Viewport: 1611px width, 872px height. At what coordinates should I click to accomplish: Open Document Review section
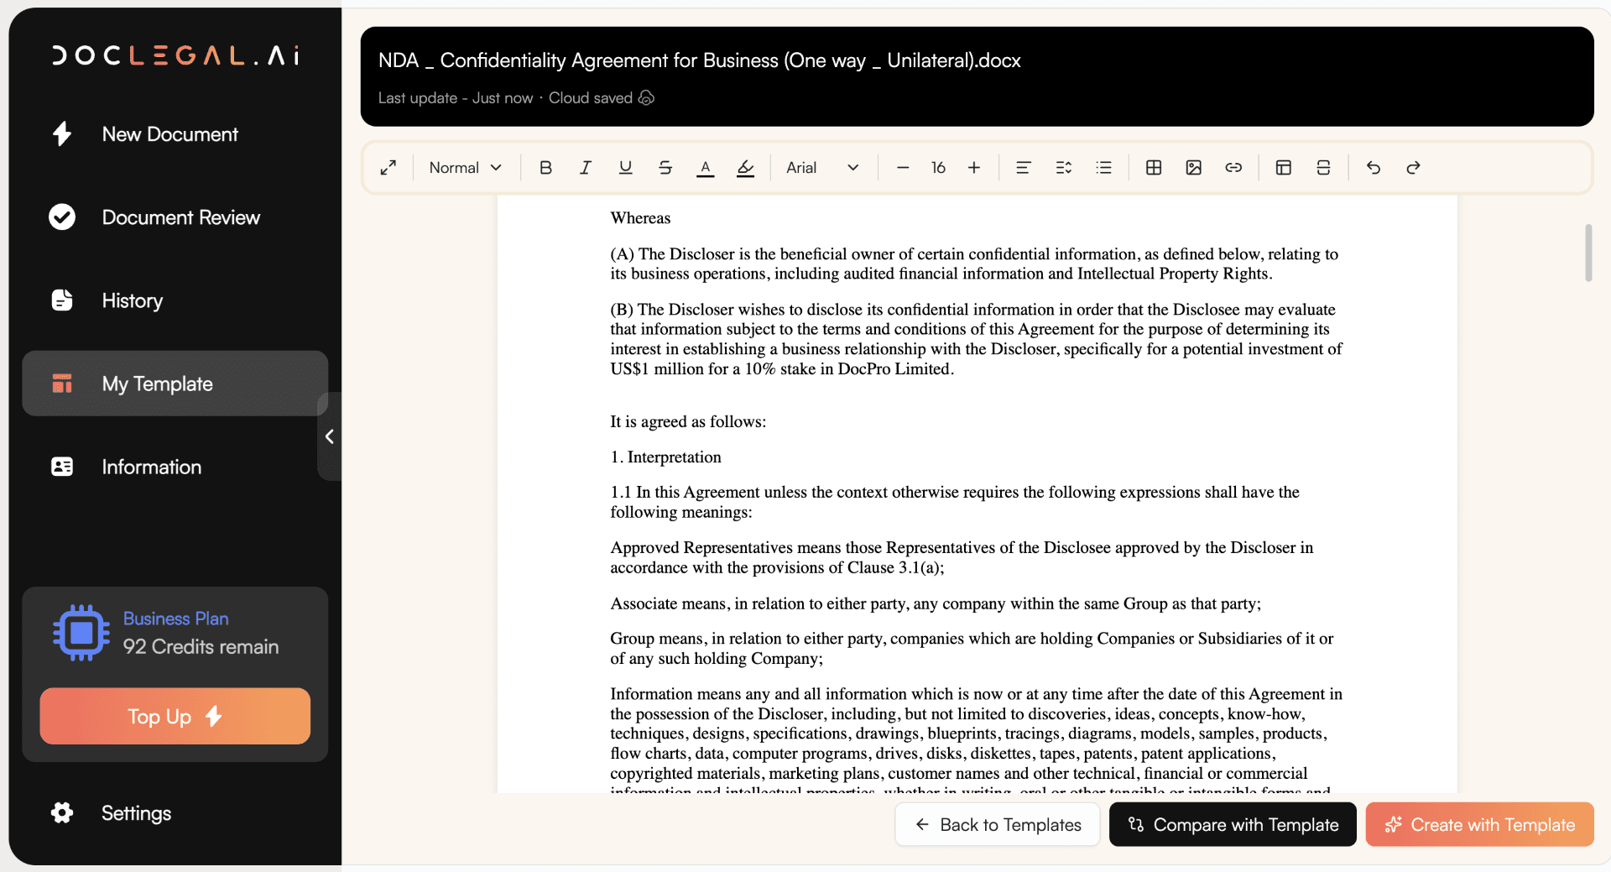coord(175,217)
